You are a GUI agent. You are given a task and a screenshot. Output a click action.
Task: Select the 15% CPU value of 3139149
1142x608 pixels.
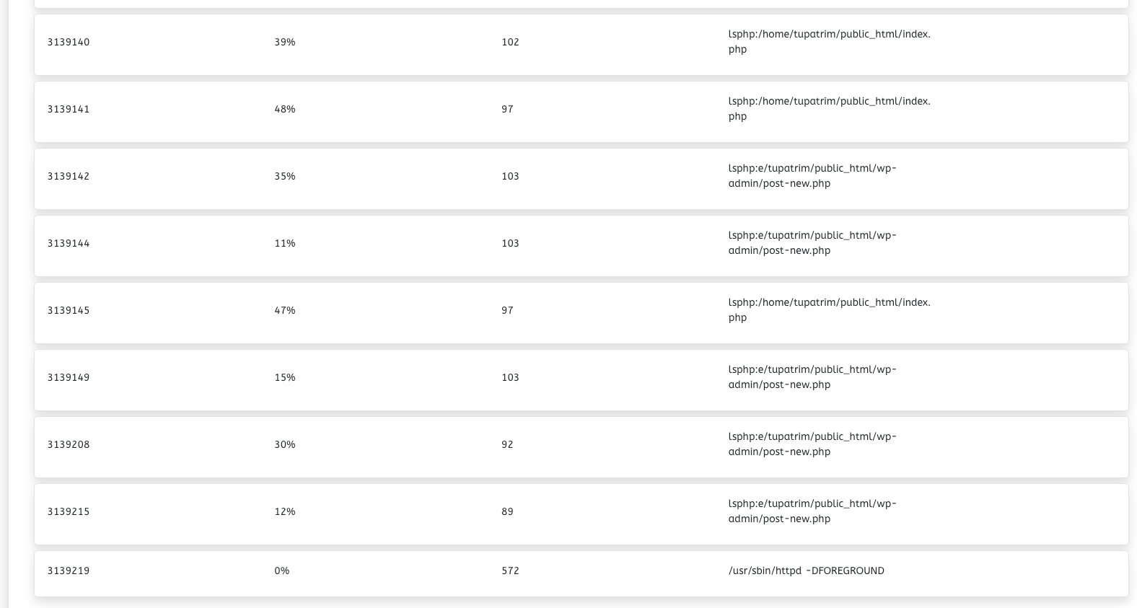click(285, 377)
